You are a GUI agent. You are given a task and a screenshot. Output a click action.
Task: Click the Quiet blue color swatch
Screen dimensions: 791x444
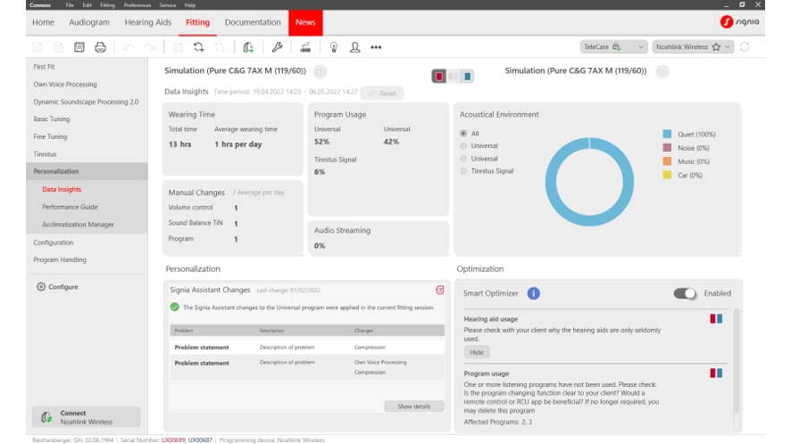[667, 135]
